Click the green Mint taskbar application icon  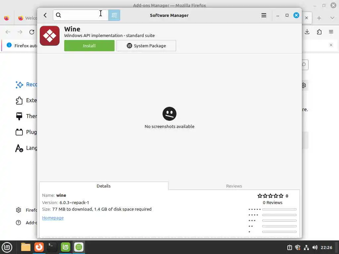pos(65,247)
